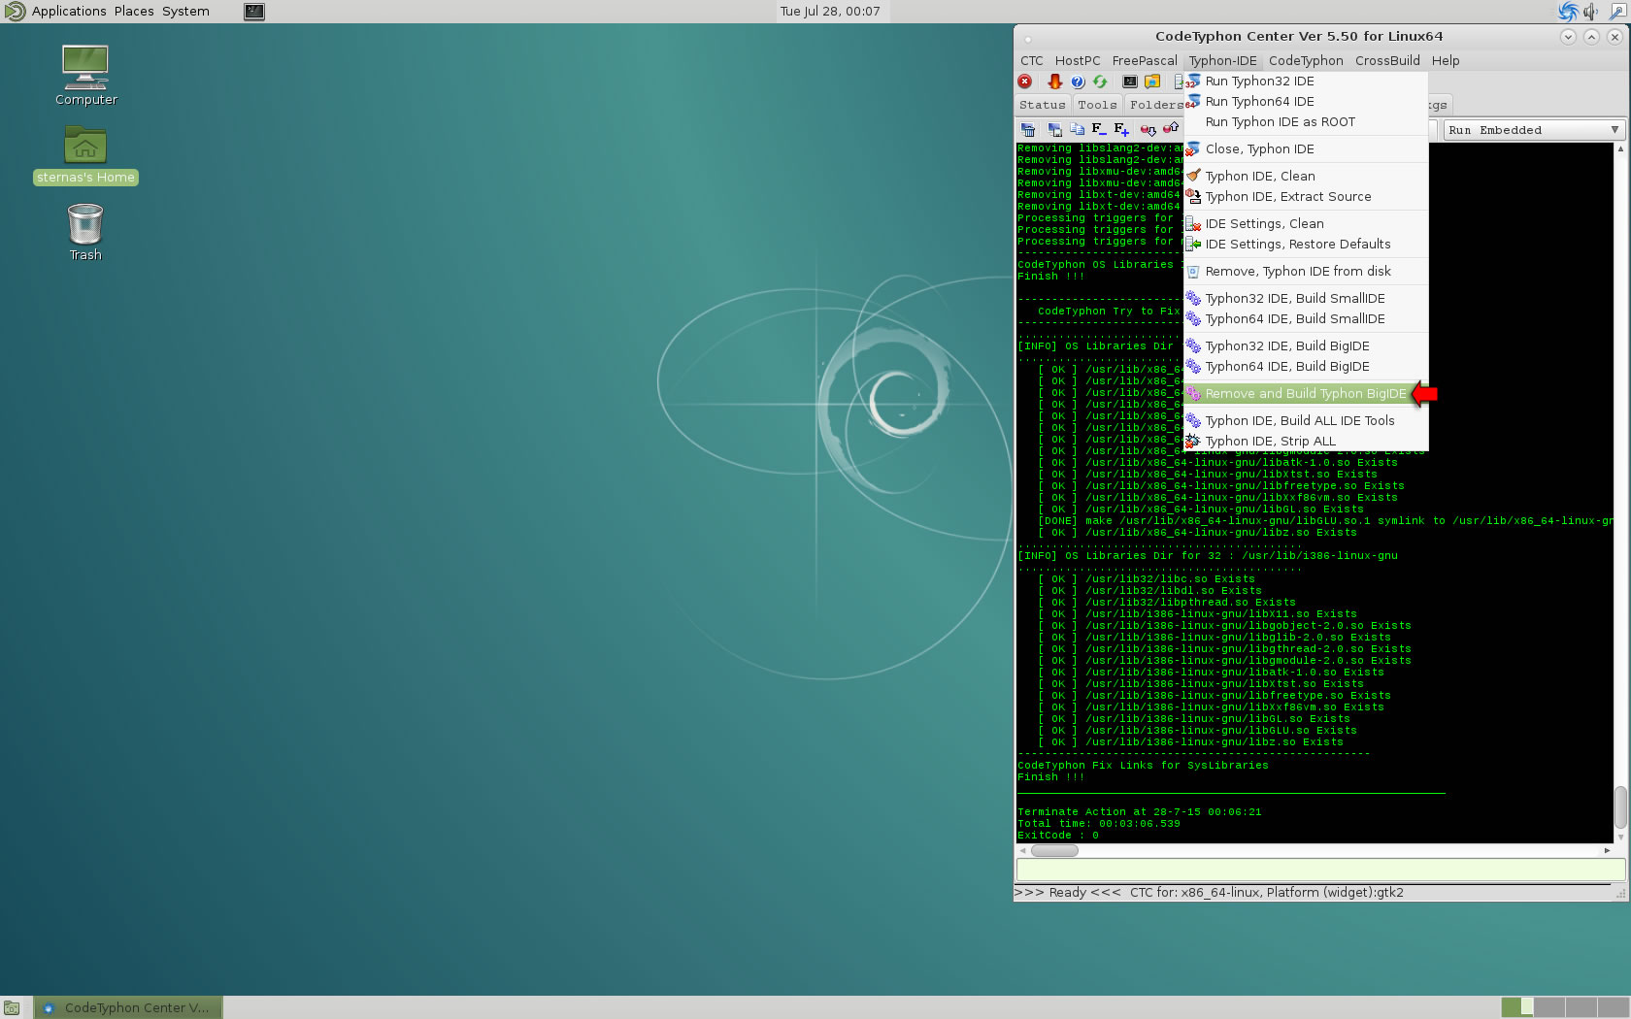Select Typhon IDE, Strip ALL
The width and height of the screenshot is (1631, 1019).
pos(1306,442)
